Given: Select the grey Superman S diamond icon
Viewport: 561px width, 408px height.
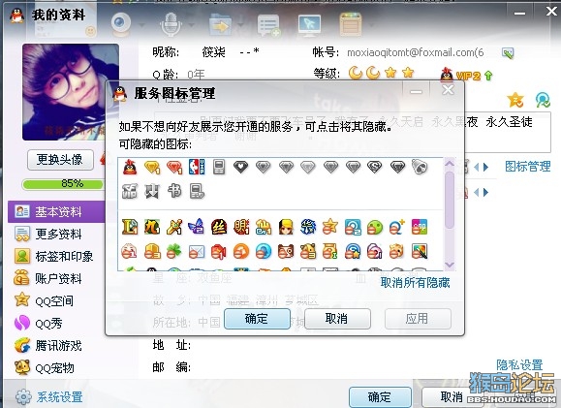Looking at the screenshot, I should coord(375,167).
